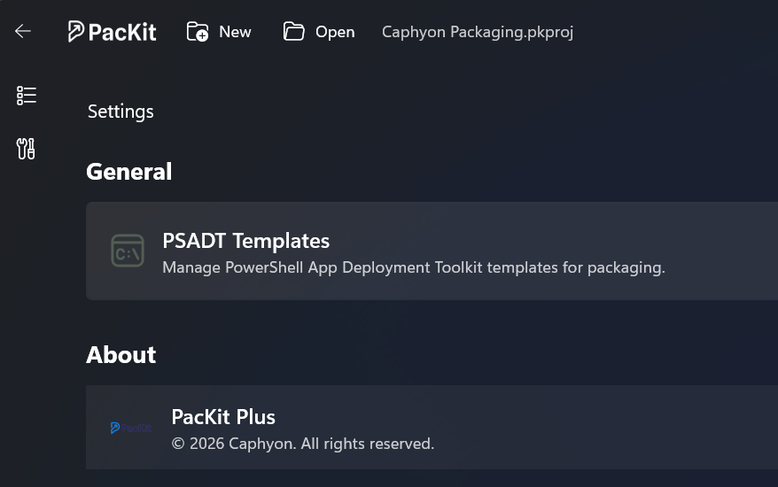Select the PacKit Plus title

(x=223, y=417)
